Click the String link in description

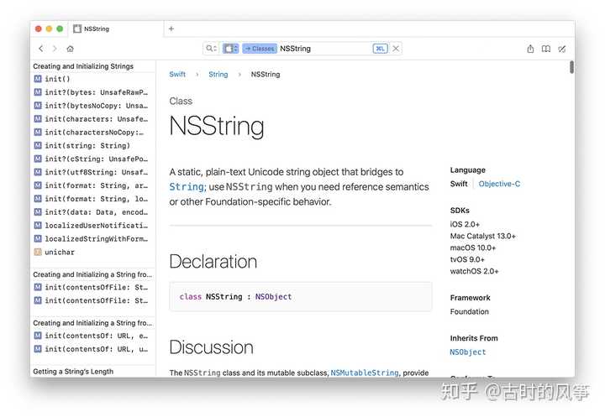[x=187, y=187]
